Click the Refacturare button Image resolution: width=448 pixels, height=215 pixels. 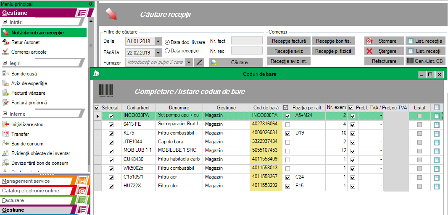pos(384,61)
